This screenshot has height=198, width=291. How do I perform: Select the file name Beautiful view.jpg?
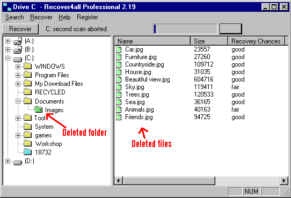pyautogui.click(x=148, y=79)
